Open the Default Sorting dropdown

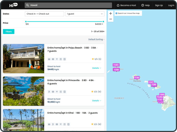click(96, 39)
